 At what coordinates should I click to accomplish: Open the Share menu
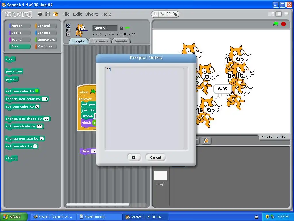tap(92, 14)
